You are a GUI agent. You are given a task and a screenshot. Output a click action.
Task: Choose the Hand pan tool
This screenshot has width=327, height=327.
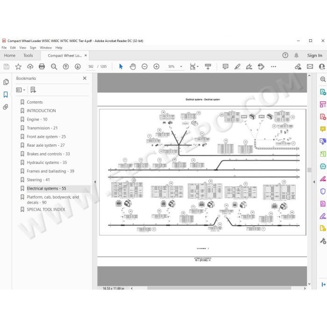point(133,66)
